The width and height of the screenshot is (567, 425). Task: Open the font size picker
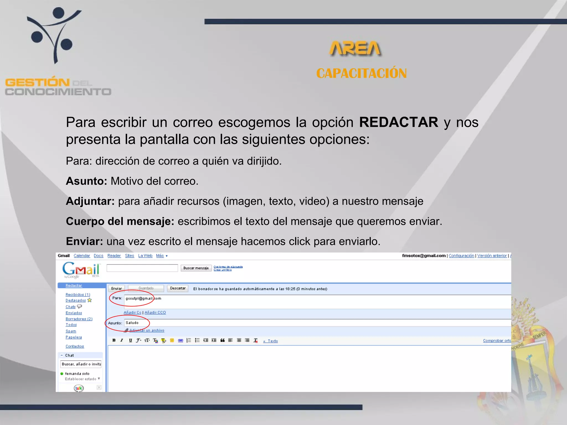coord(147,340)
